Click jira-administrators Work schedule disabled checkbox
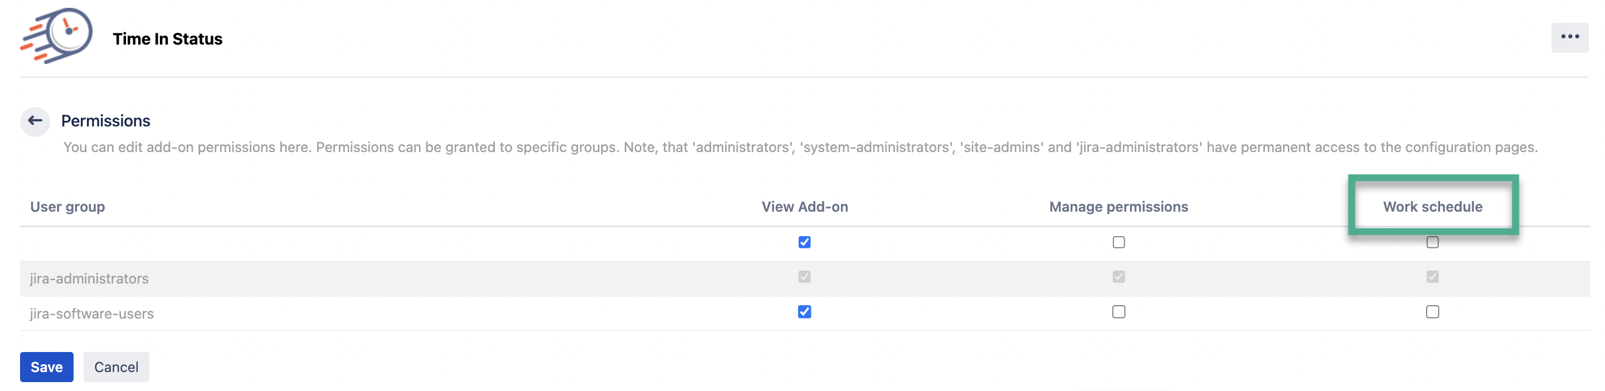Viewport: 1605px width, 391px height. (1432, 277)
